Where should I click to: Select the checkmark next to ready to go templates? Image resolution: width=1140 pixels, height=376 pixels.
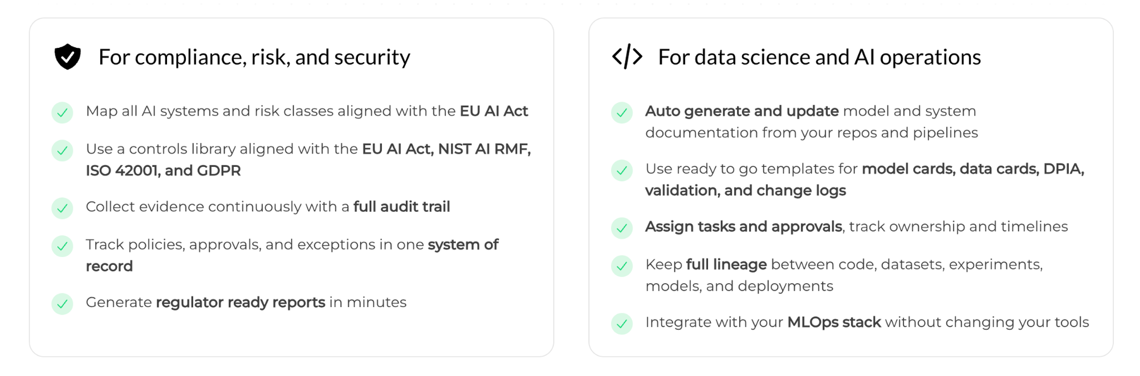[622, 170]
